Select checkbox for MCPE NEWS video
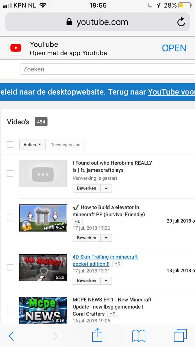This screenshot has height=347, width=195. [10, 310]
